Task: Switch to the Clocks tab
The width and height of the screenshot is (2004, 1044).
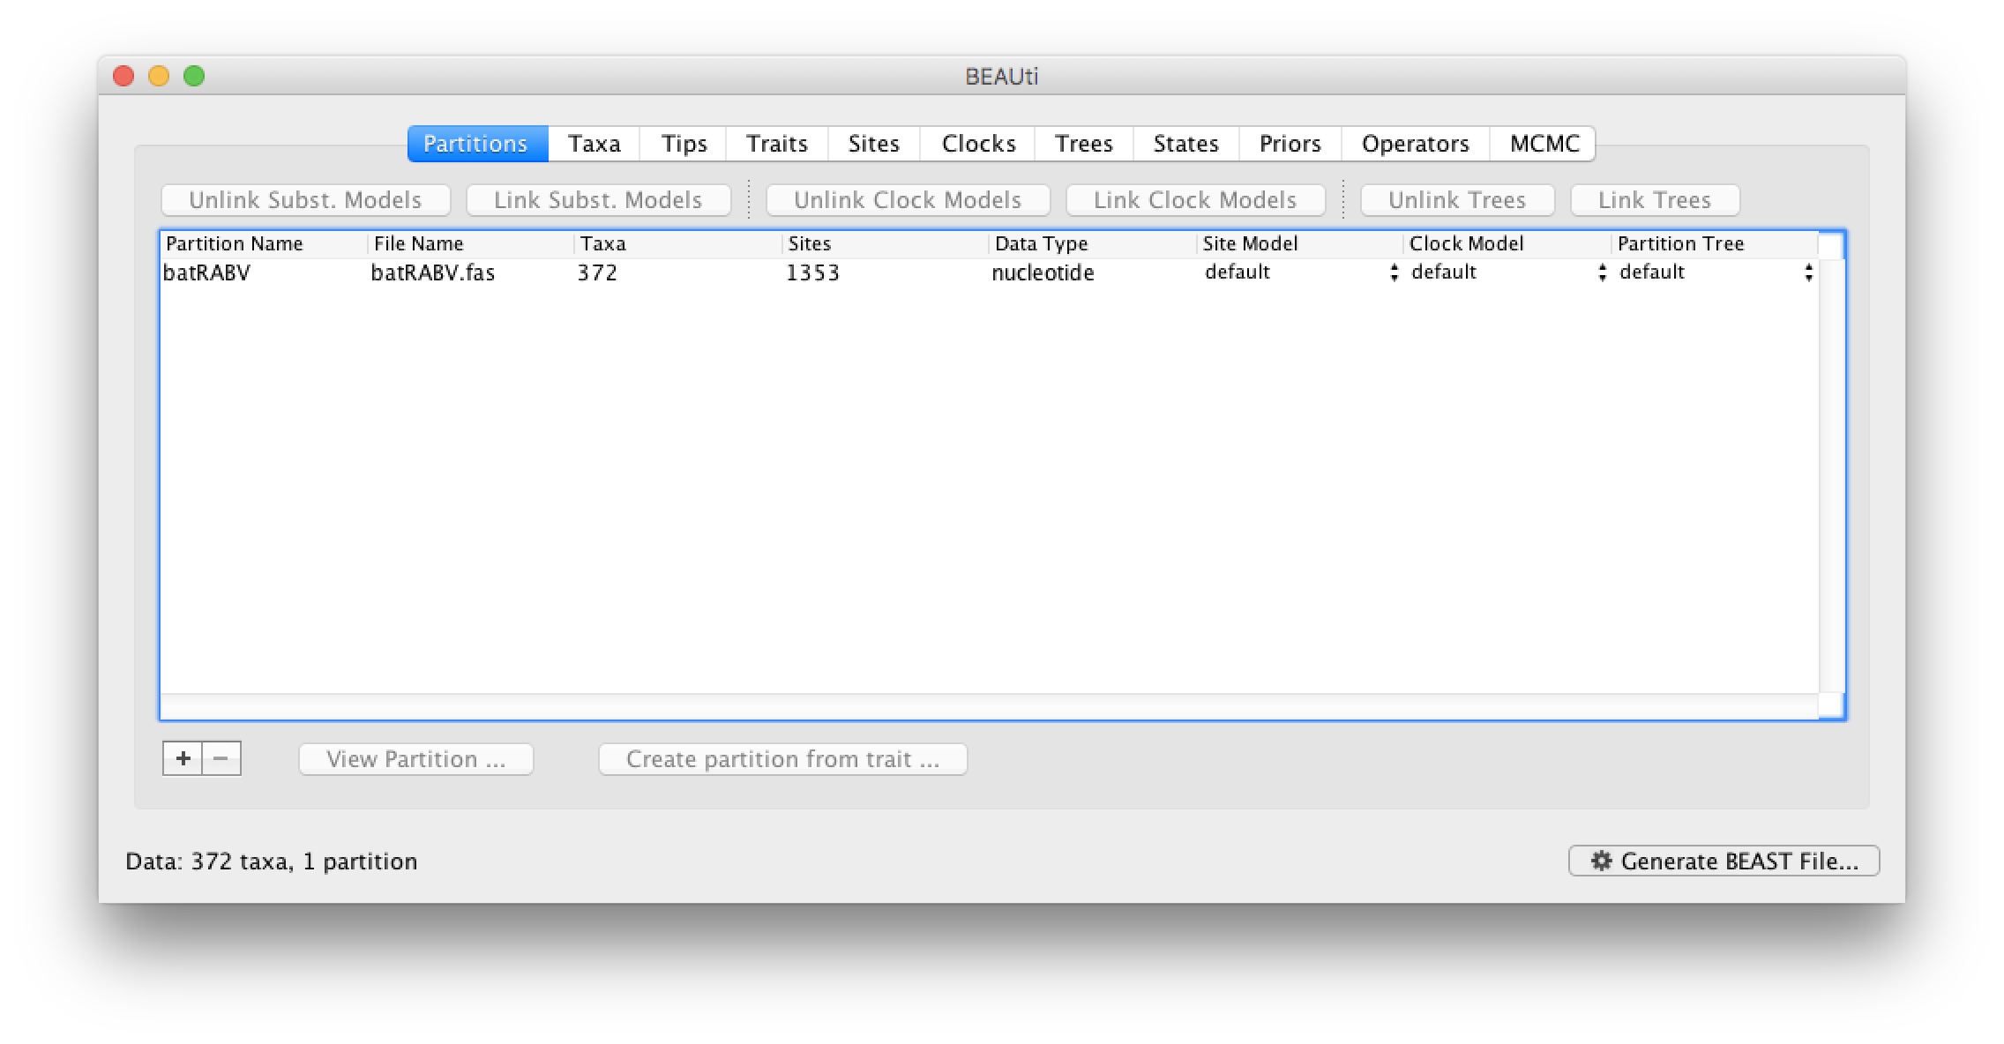Action: pyautogui.click(x=978, y=144)
